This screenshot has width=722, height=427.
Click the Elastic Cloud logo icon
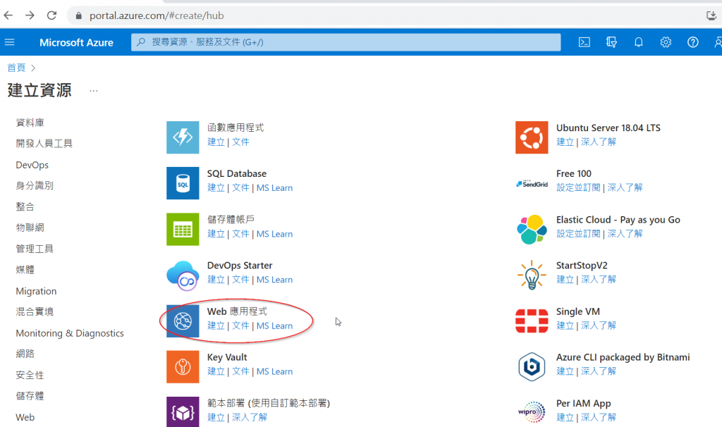(532, 229)
